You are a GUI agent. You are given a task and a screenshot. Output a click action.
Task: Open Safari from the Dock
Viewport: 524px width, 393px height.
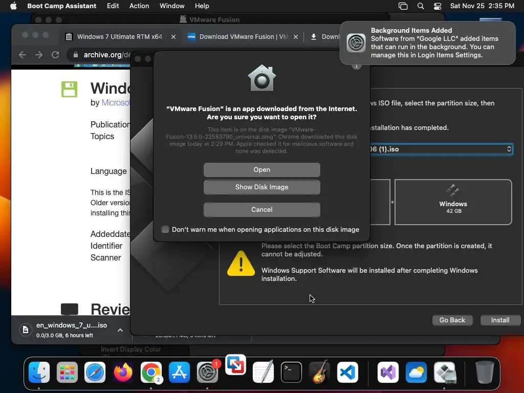click(x=95, y=372)
